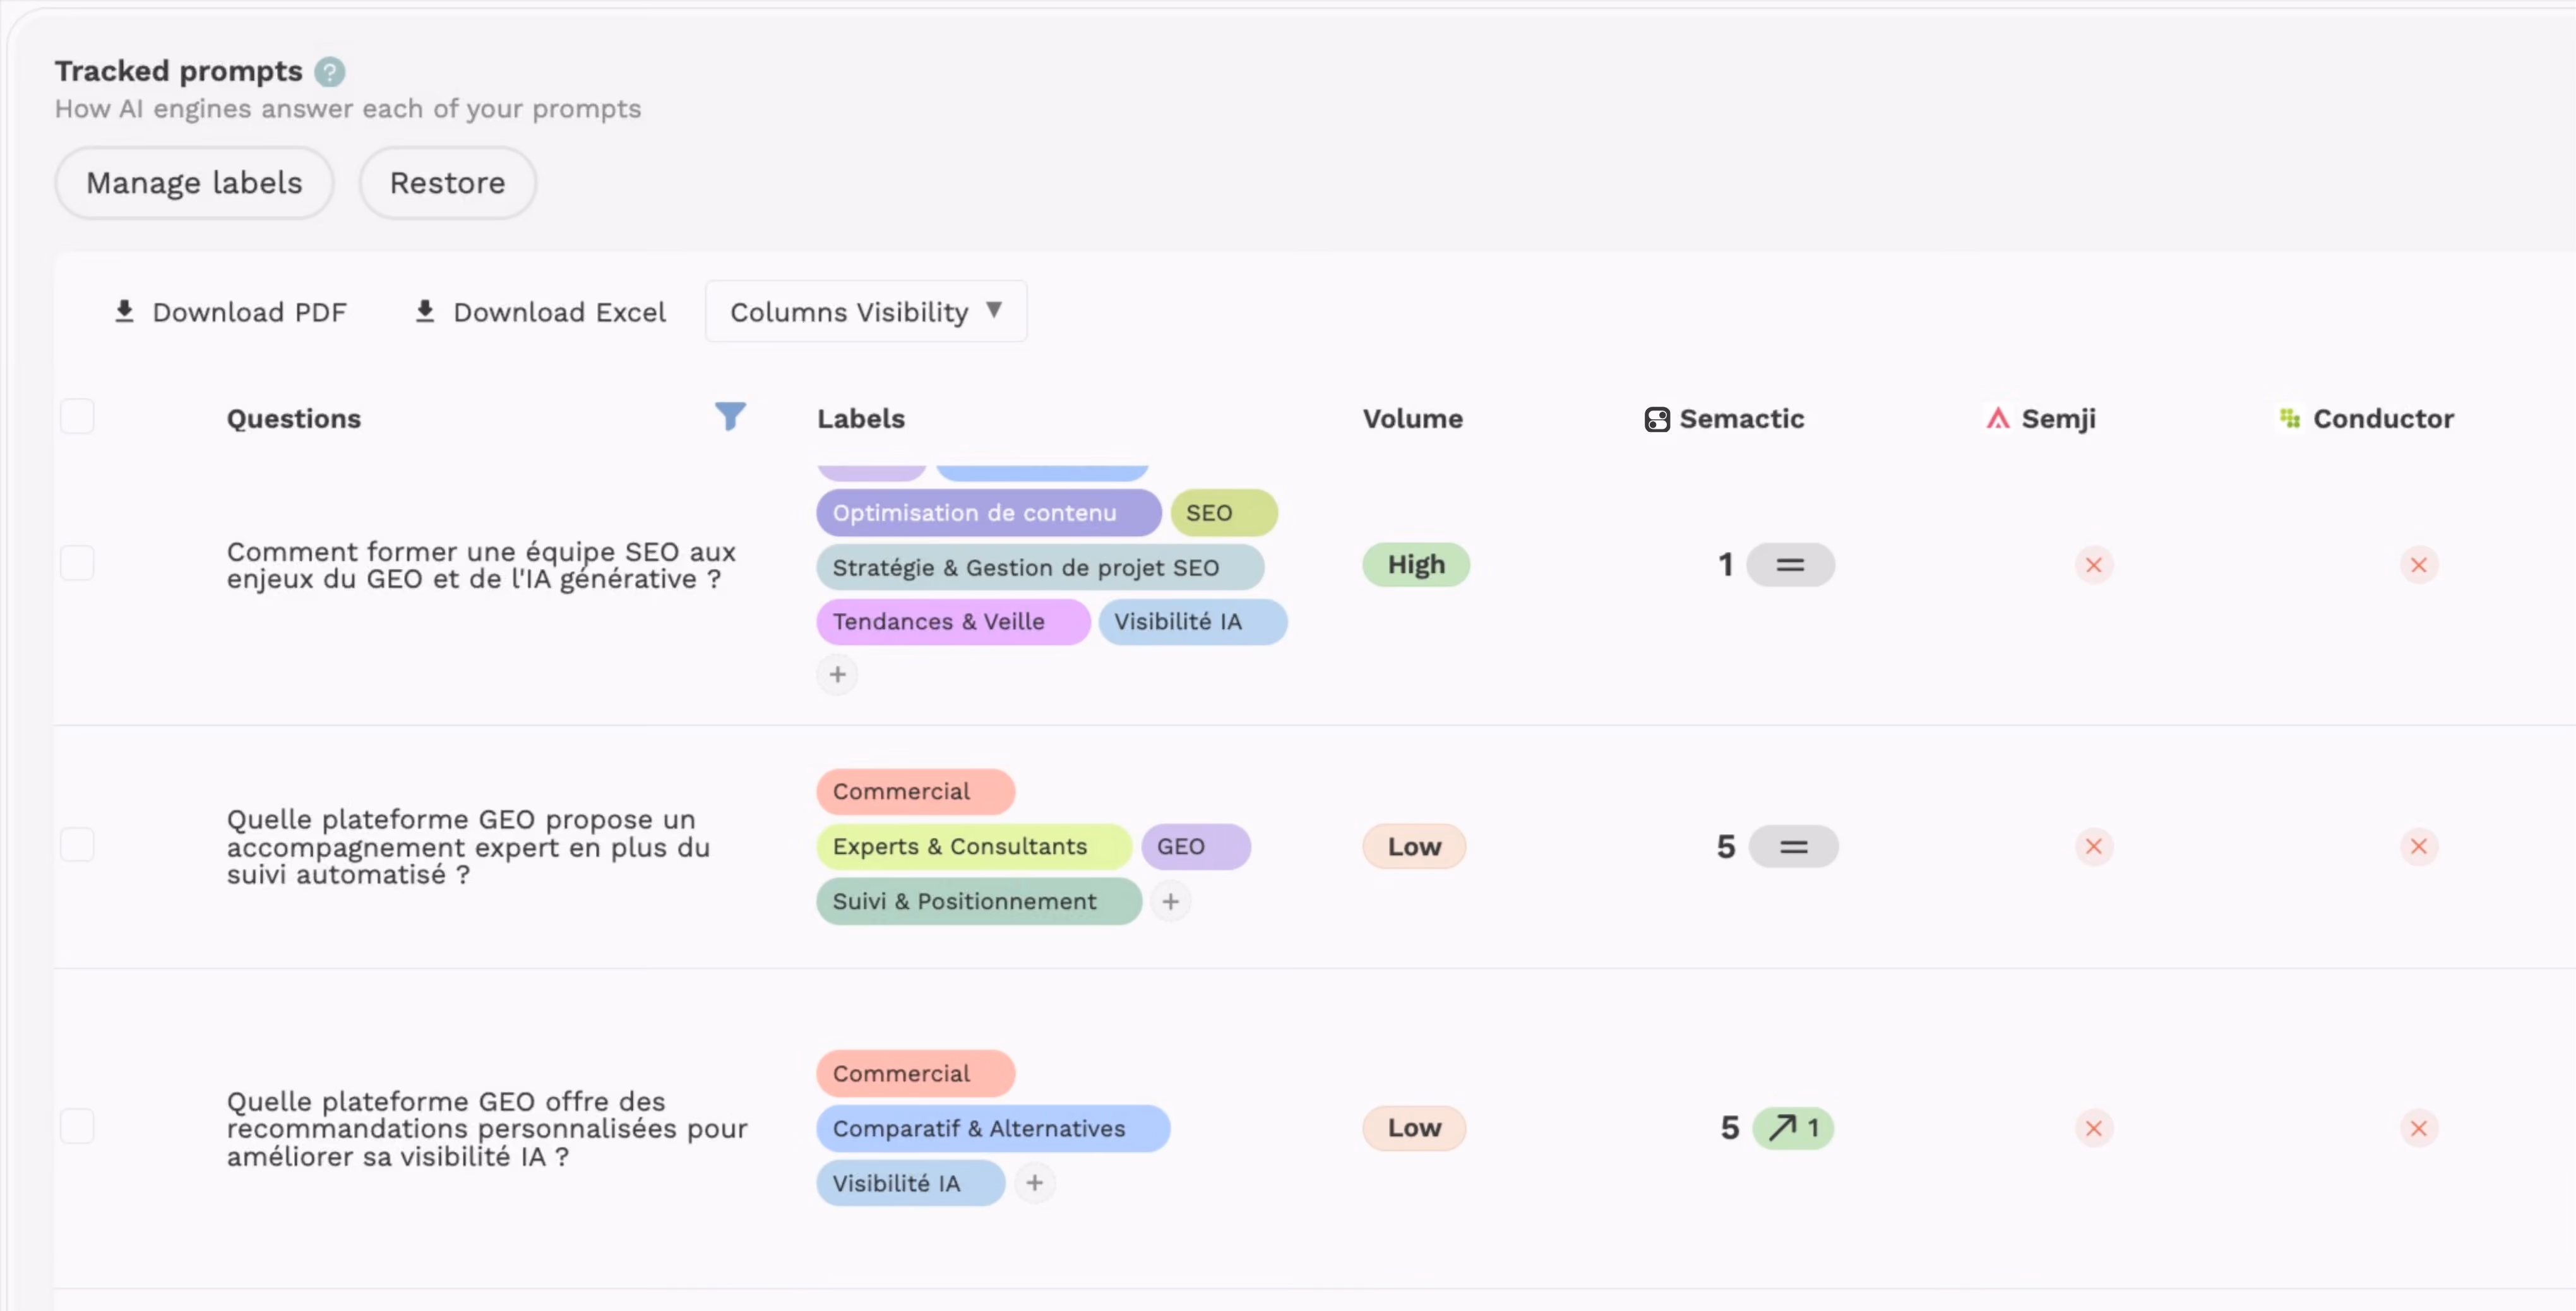Viewport: 2576px width, 1311px height.
Task: Click the Download PDF arrow icon
Action: coord(124,311)
